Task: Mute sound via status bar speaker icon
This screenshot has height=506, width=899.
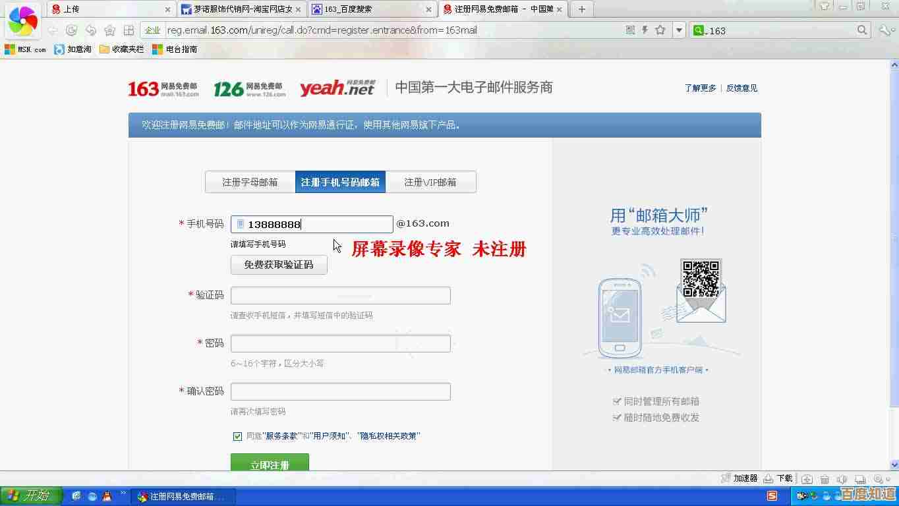Action: pyautogui.click(x=842, y=479)
